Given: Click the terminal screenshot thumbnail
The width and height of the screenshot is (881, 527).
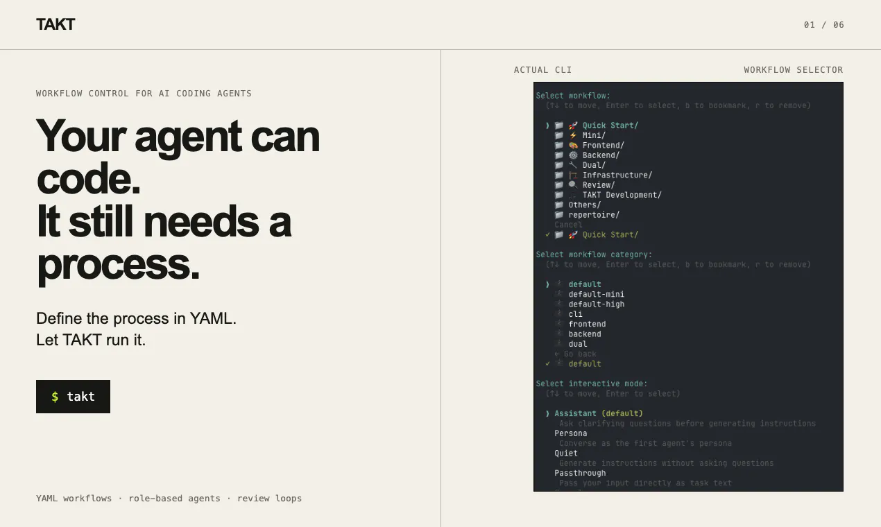Looking at the screenshot, I should 688,286.
